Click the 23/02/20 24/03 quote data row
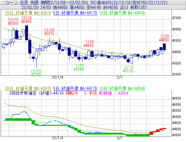 point(84,7)
